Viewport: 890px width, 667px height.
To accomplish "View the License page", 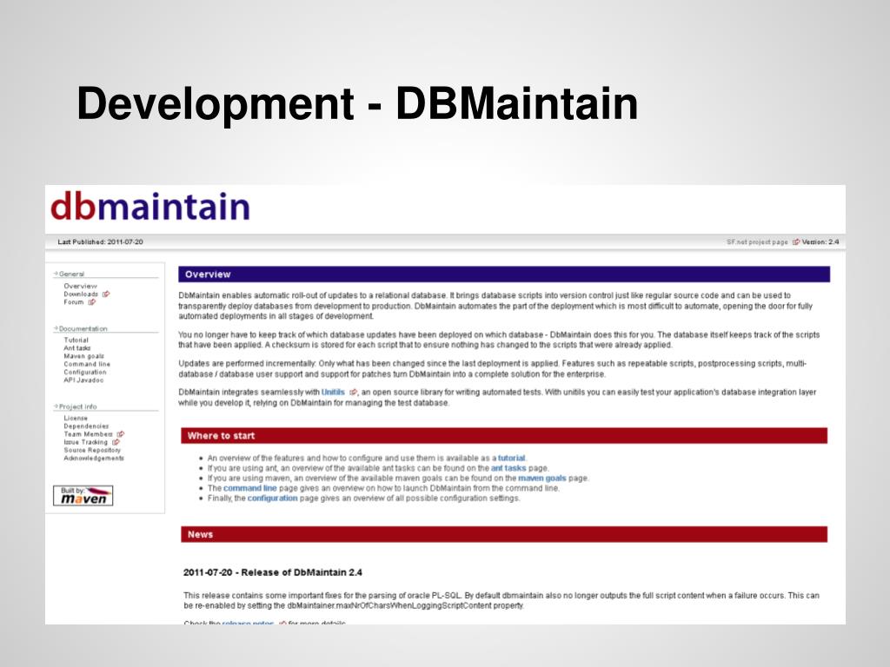I will click(x=76, y=418).
